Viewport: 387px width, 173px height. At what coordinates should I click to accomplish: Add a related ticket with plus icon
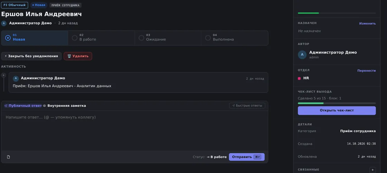click(372, 170)
